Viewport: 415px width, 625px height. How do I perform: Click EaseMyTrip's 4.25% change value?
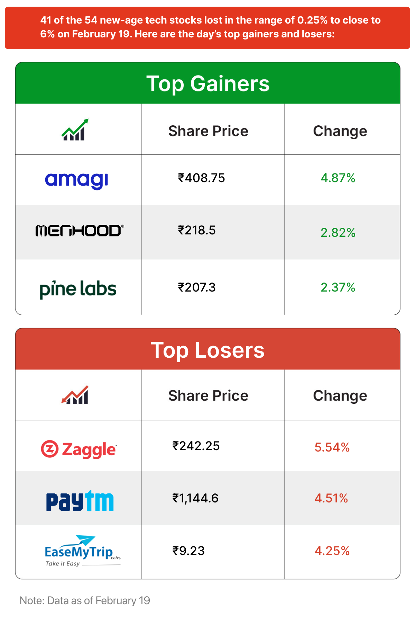pyautogui.click(x=332, y=551)
